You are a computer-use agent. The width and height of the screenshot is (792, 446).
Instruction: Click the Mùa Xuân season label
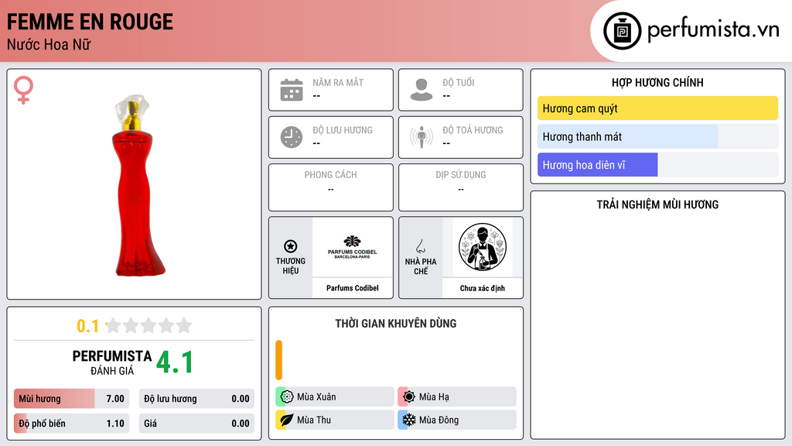tap(316, 397)
